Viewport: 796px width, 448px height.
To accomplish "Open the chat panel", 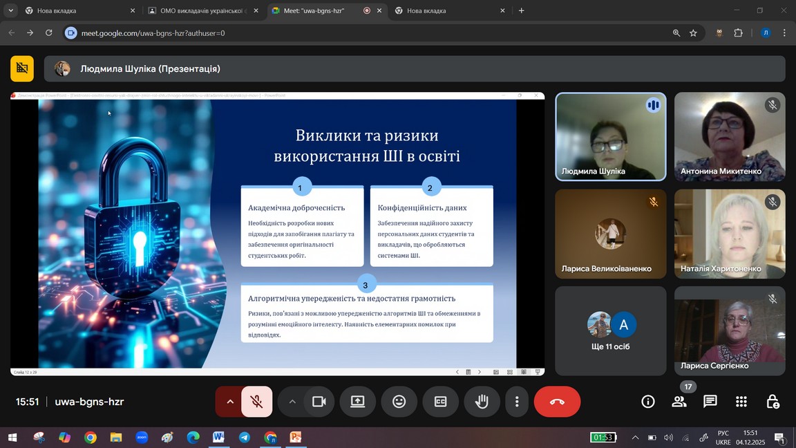I will 710,402.
